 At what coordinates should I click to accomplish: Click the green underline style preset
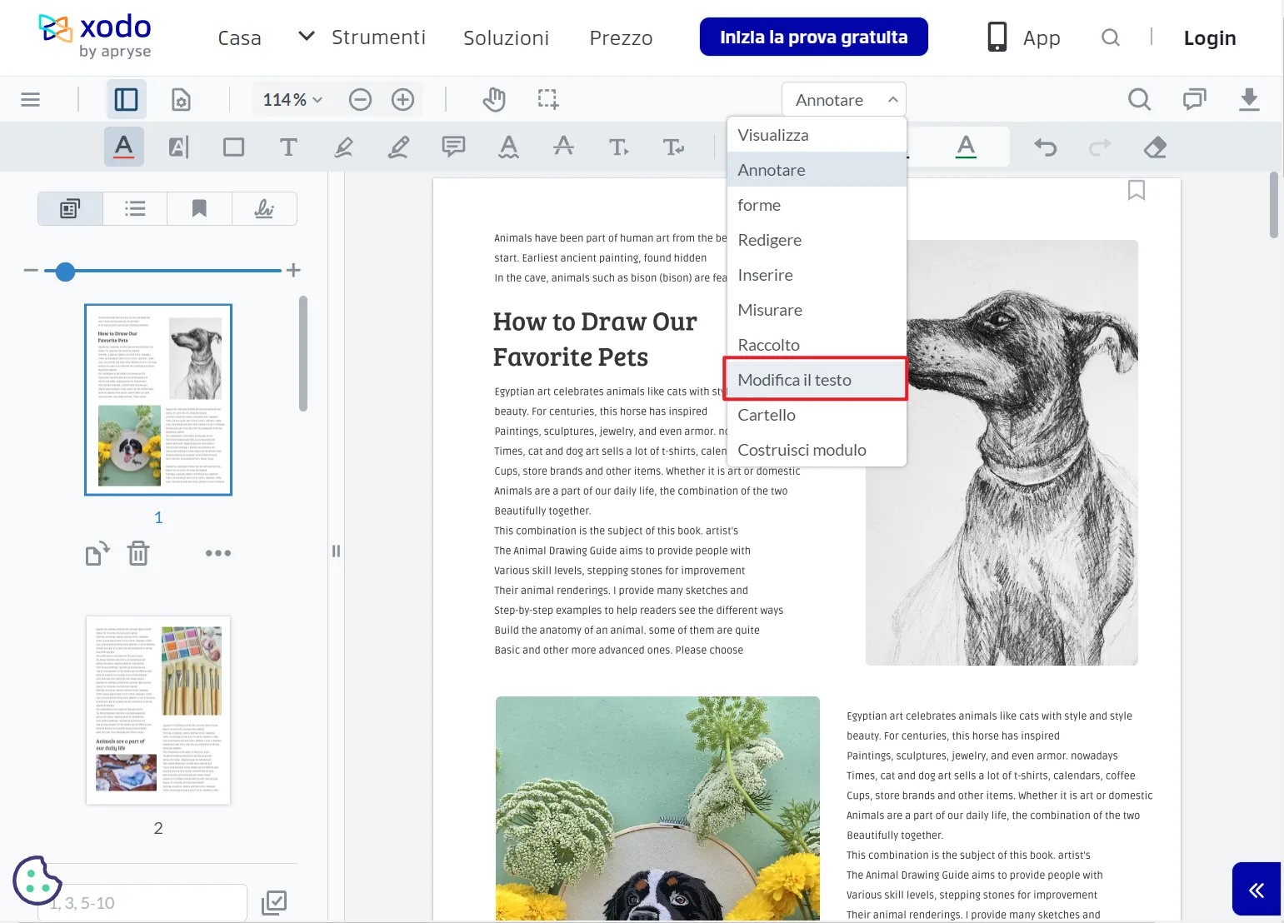pos(966,147)
